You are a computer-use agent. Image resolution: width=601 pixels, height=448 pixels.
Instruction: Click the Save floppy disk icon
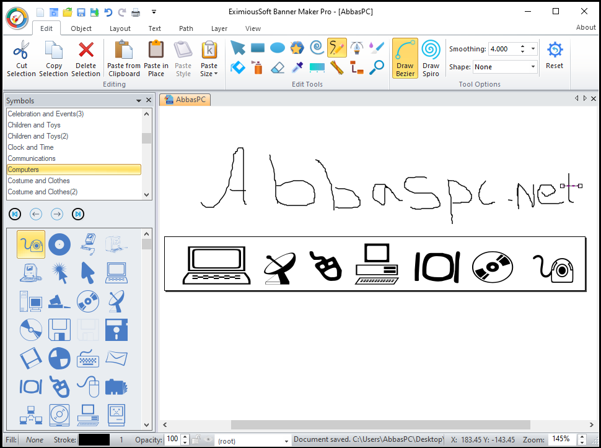click(81, 12)
